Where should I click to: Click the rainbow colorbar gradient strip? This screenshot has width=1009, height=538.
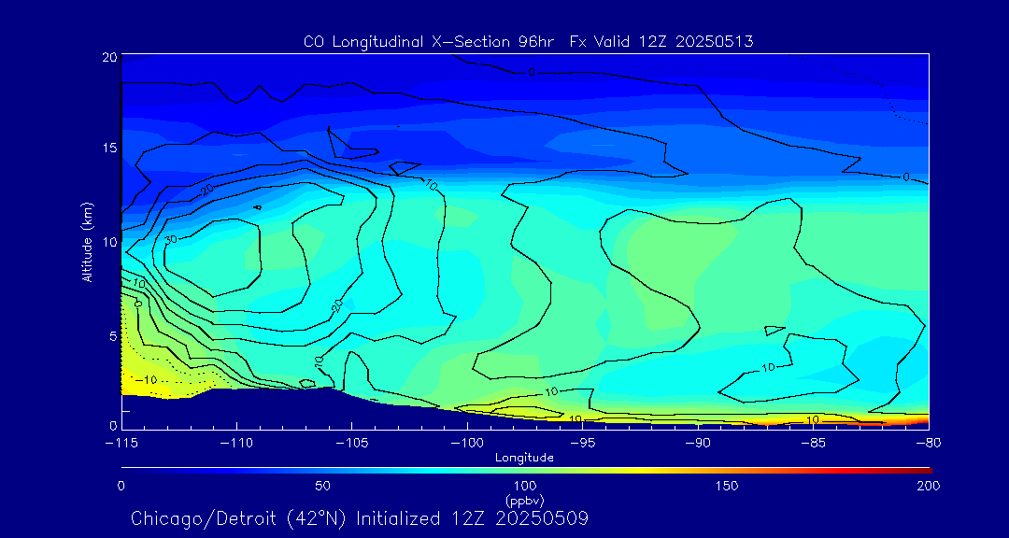tap(526, 471)
